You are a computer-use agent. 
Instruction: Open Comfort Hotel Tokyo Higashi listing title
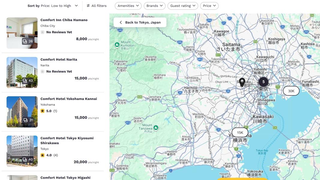[65, 178]
